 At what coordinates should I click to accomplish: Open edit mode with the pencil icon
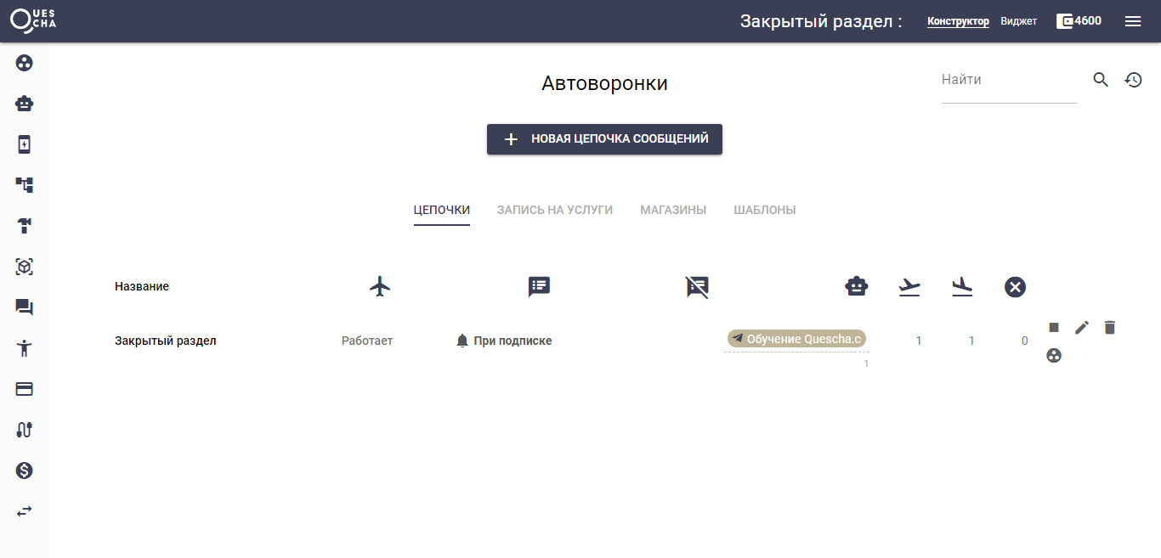pos(1081,326)
